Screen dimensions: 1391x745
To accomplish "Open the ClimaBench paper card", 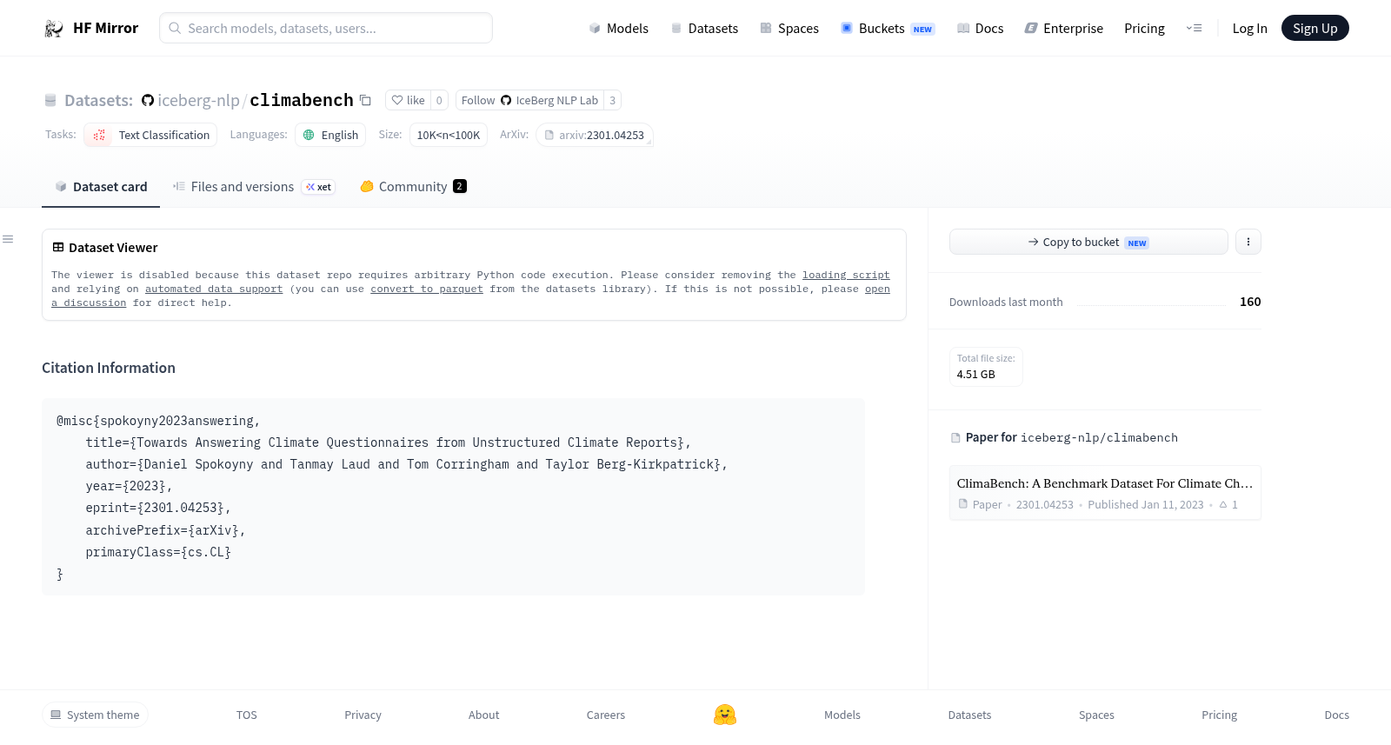I will [x=1105, y=493].
